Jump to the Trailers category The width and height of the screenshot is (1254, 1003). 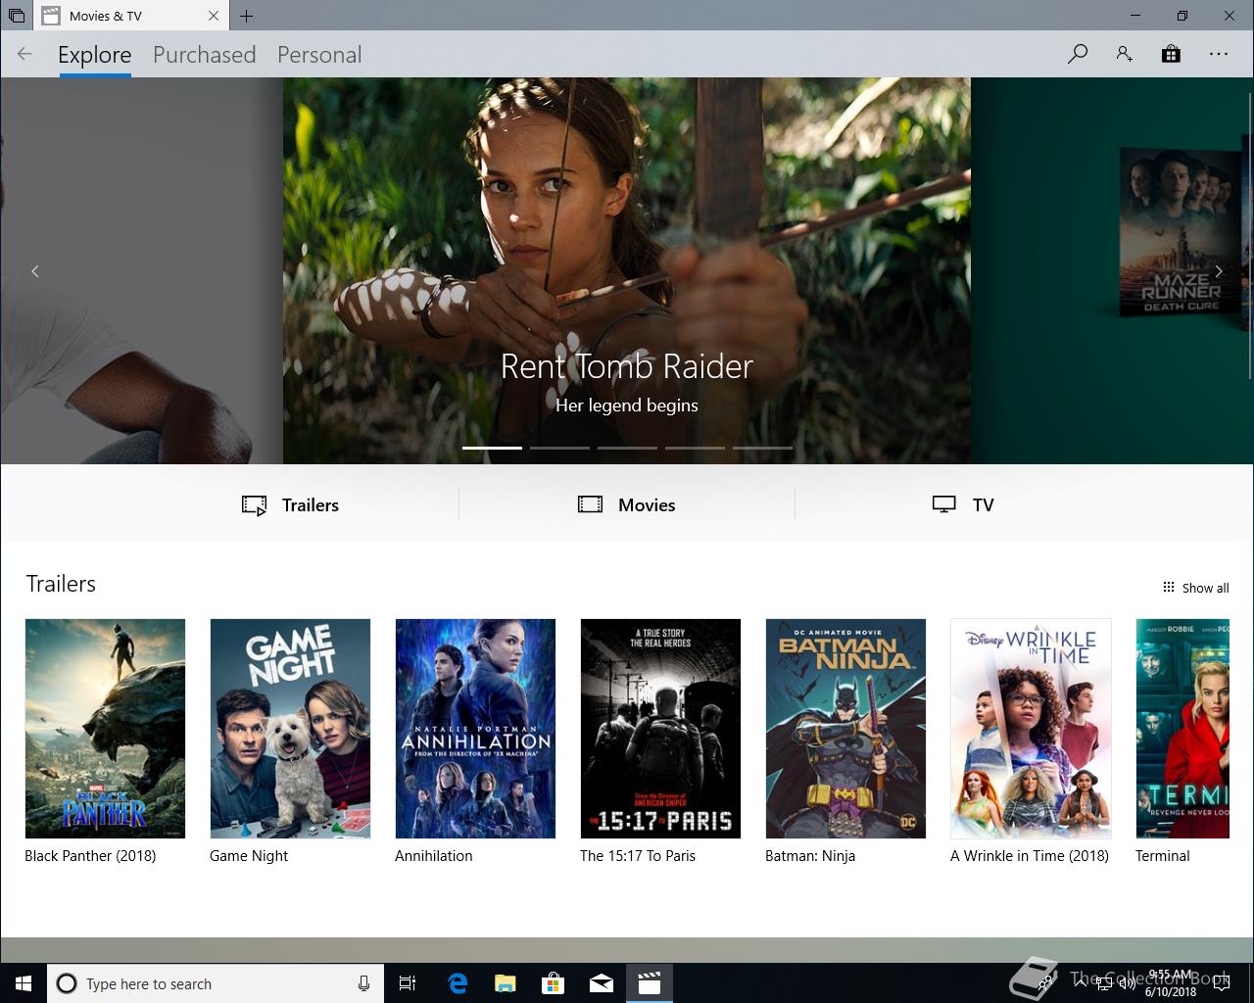[x=291, y=504]
